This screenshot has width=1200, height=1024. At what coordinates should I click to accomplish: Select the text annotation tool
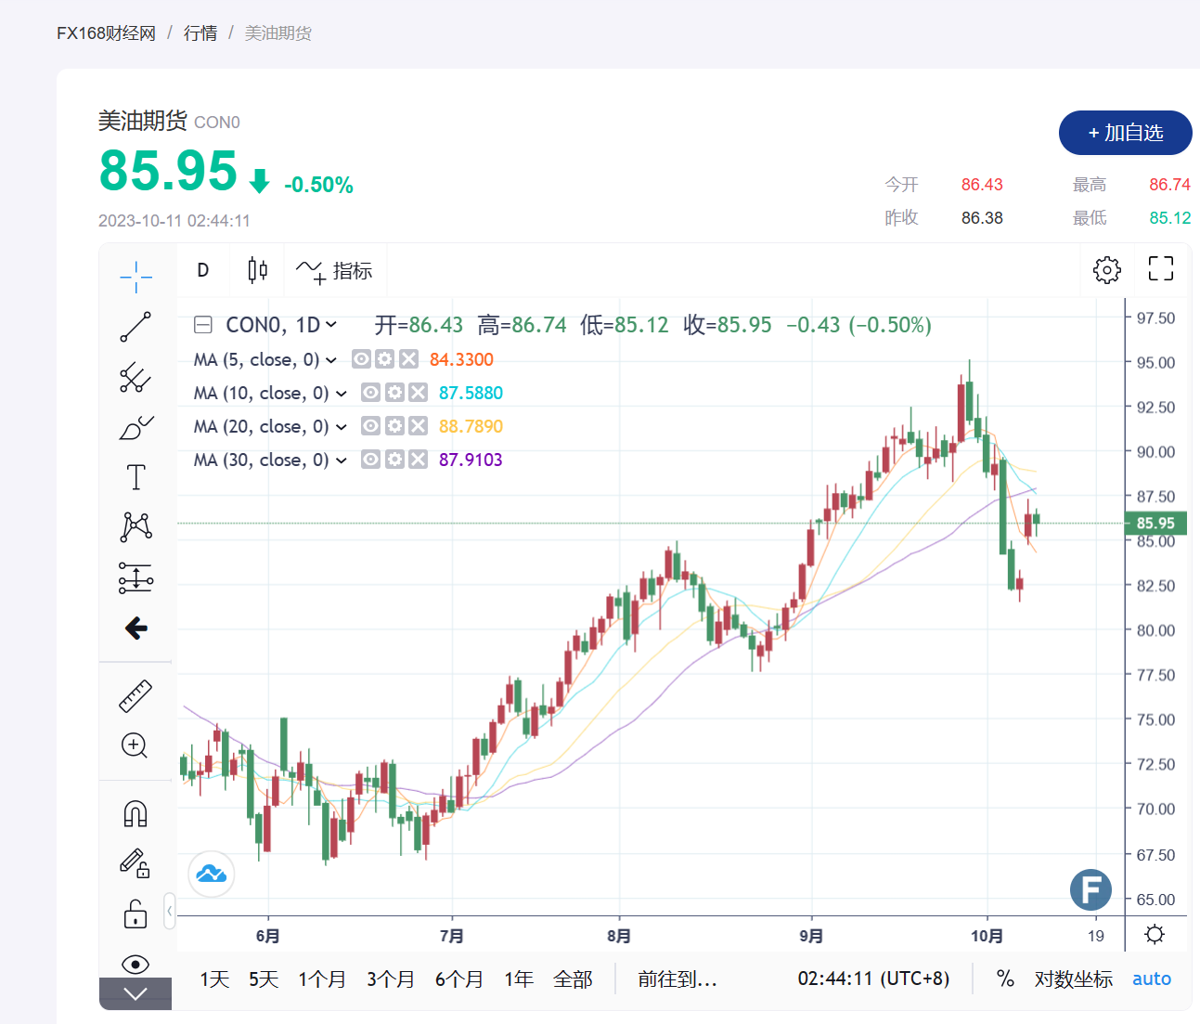pos(135,477)
